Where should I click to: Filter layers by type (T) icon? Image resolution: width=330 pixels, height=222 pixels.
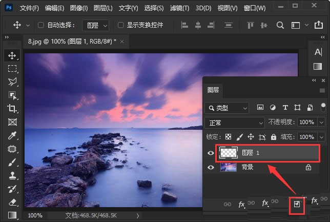(x=285, y=108)
